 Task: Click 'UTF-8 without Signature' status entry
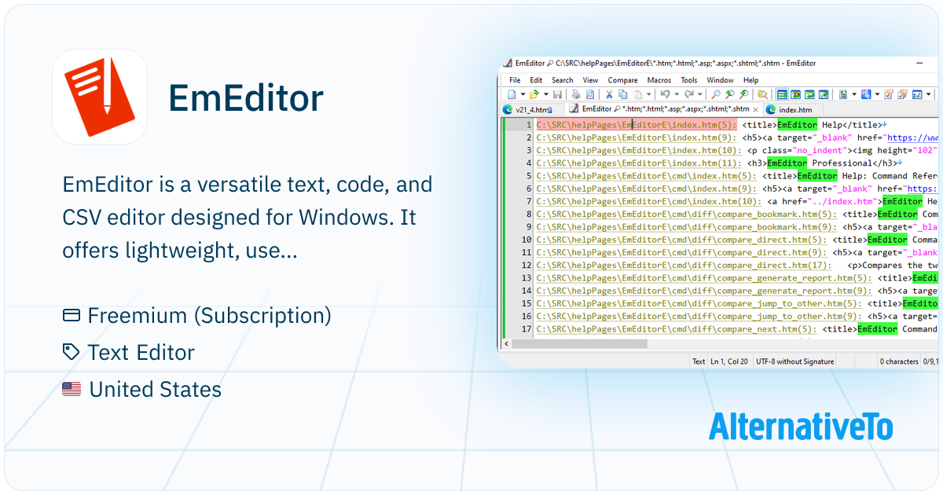[x=794, y=361]
